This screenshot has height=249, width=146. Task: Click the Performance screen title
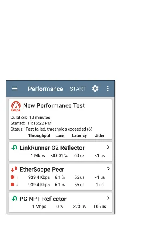pyautogui.click(x=45, y=89)
